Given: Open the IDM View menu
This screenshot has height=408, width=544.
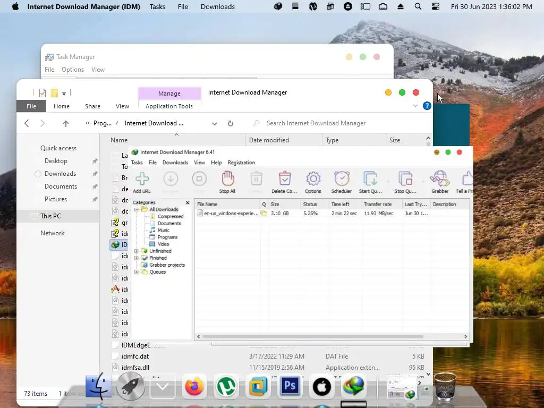Looking at the screenshot, I should click(x=200, y=163).
